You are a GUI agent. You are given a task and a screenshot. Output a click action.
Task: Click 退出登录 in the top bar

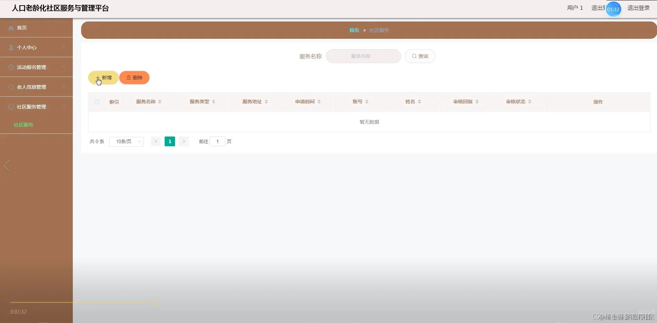[639, 8]
